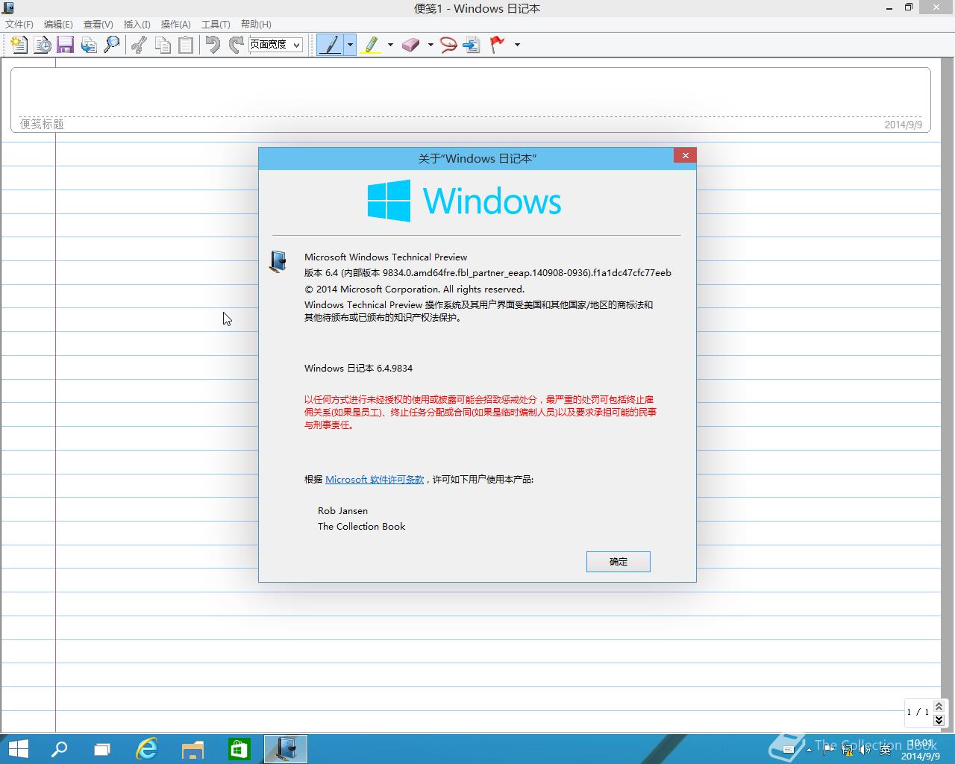The height and width of the screenshot is (764, 955).
Task: Select the pen tool
Action: coord(330,45)
